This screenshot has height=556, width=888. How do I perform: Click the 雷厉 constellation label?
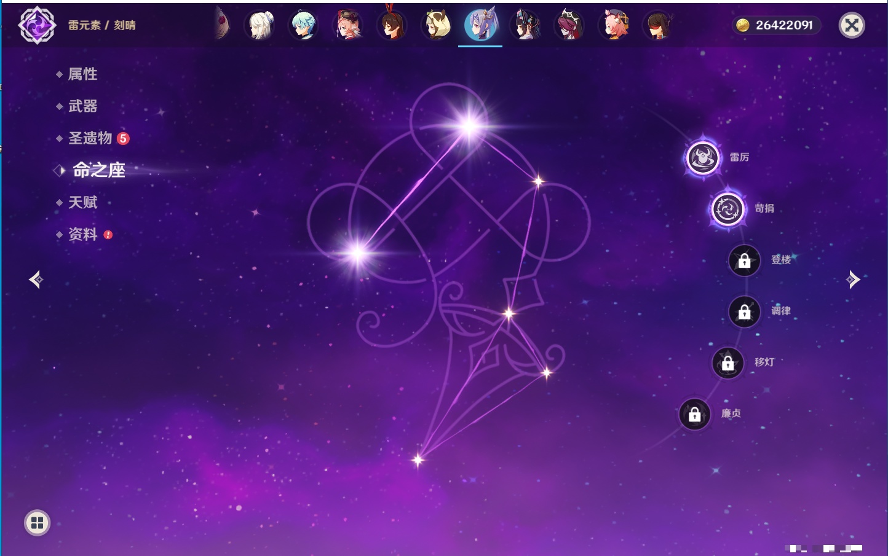[739, 157]
